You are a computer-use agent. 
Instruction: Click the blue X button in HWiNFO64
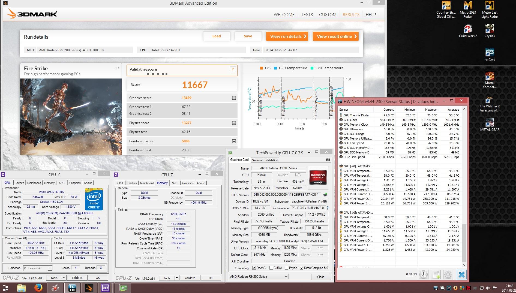pos(461,274)
